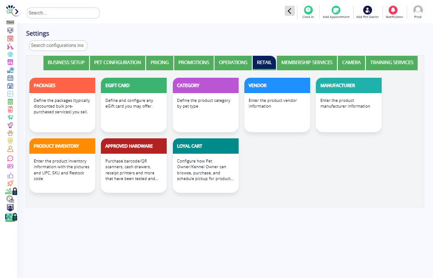Click the red report card sidebar icon
433x278 pixels.
pos(10,109)
